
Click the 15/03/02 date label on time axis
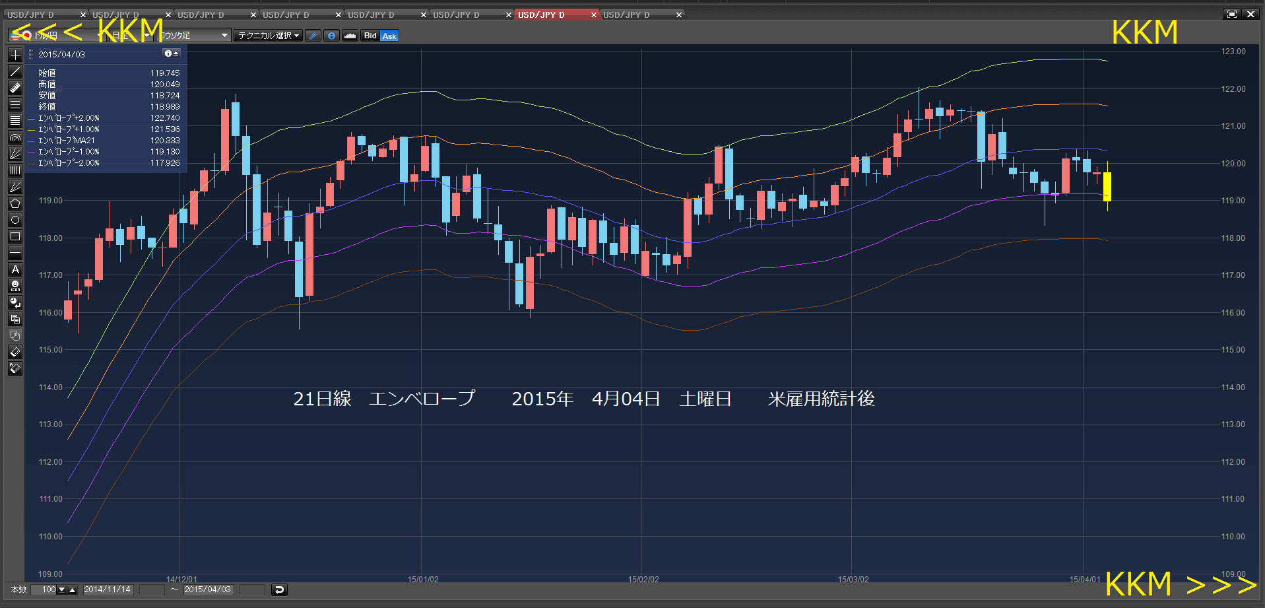[x=853, y=580]
